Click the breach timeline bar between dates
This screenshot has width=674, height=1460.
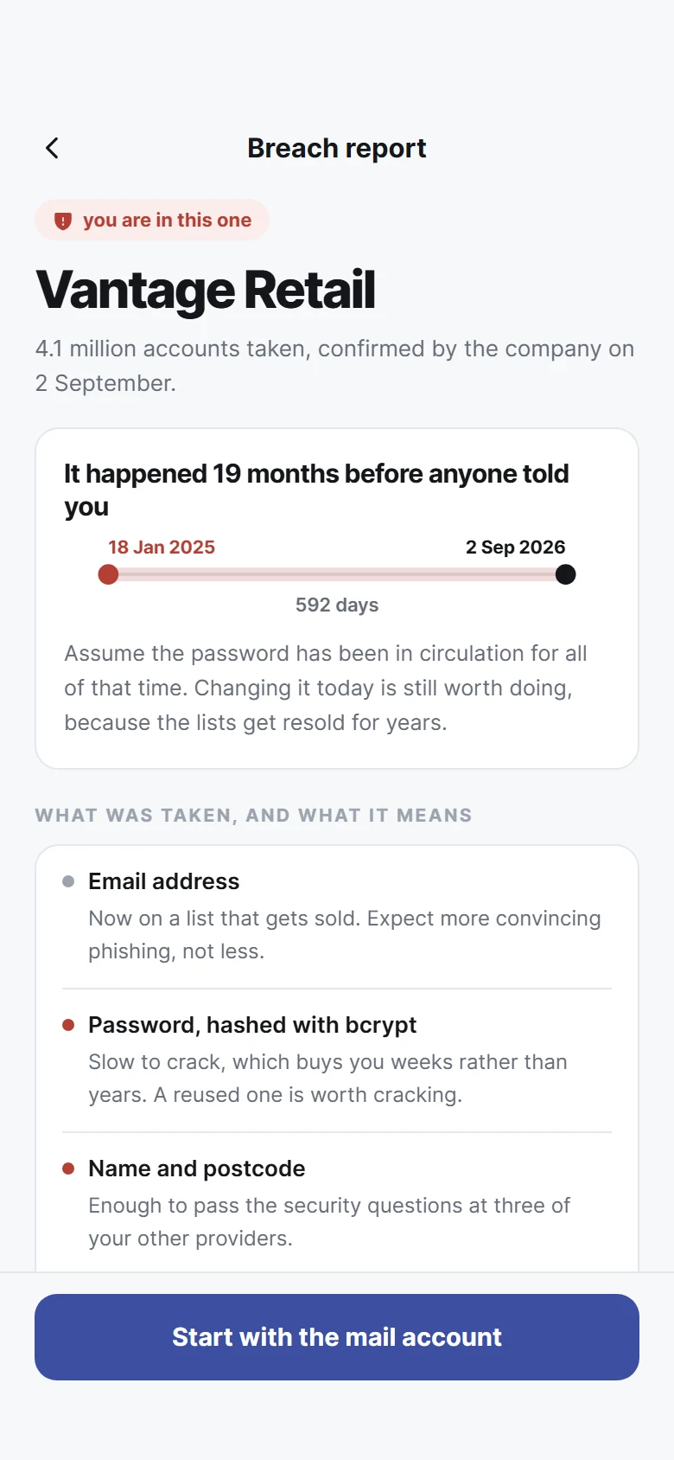pyautogui.click(x=337, y=574)
